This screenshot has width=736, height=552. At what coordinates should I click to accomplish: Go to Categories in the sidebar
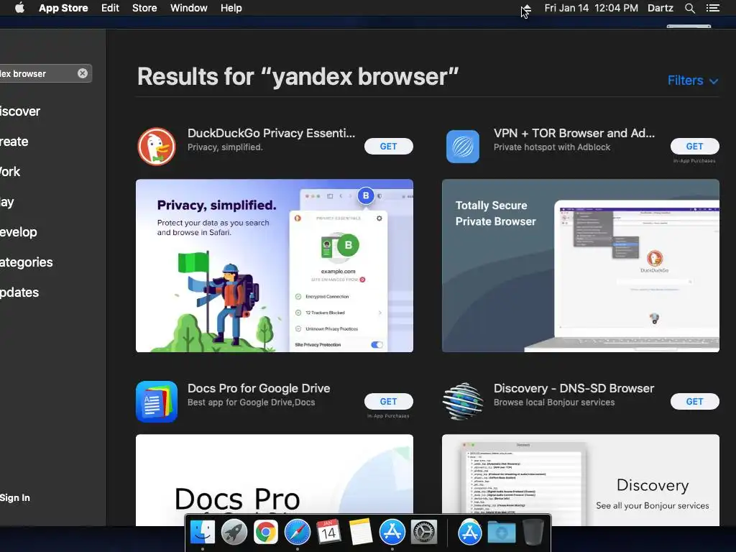pos(27,262)
